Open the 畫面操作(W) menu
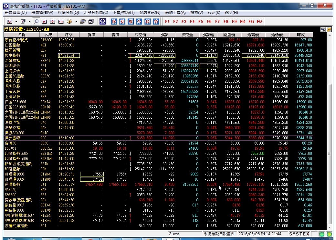Viewport: 336px width, 240px height. point(42,13)
